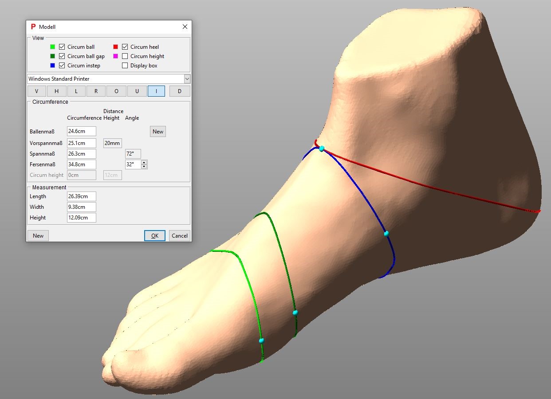The width and height of the screenshot is (551, 399).
Task: Click New button in Circumference section
Action: tap(158, 131)
